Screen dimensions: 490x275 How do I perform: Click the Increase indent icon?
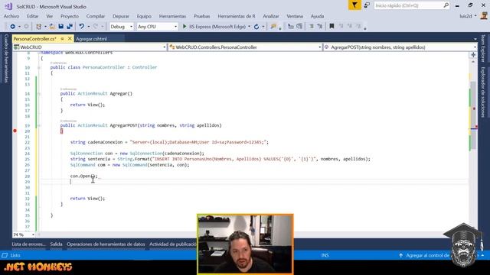[x=320, y=27]
